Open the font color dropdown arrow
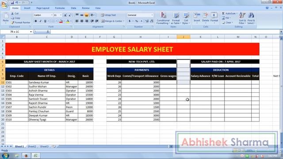The width and height of the screenshot is (283, 159). (71, 21)
